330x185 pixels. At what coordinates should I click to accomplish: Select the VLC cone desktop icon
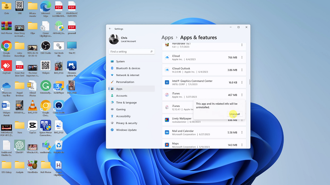(33, 107)
